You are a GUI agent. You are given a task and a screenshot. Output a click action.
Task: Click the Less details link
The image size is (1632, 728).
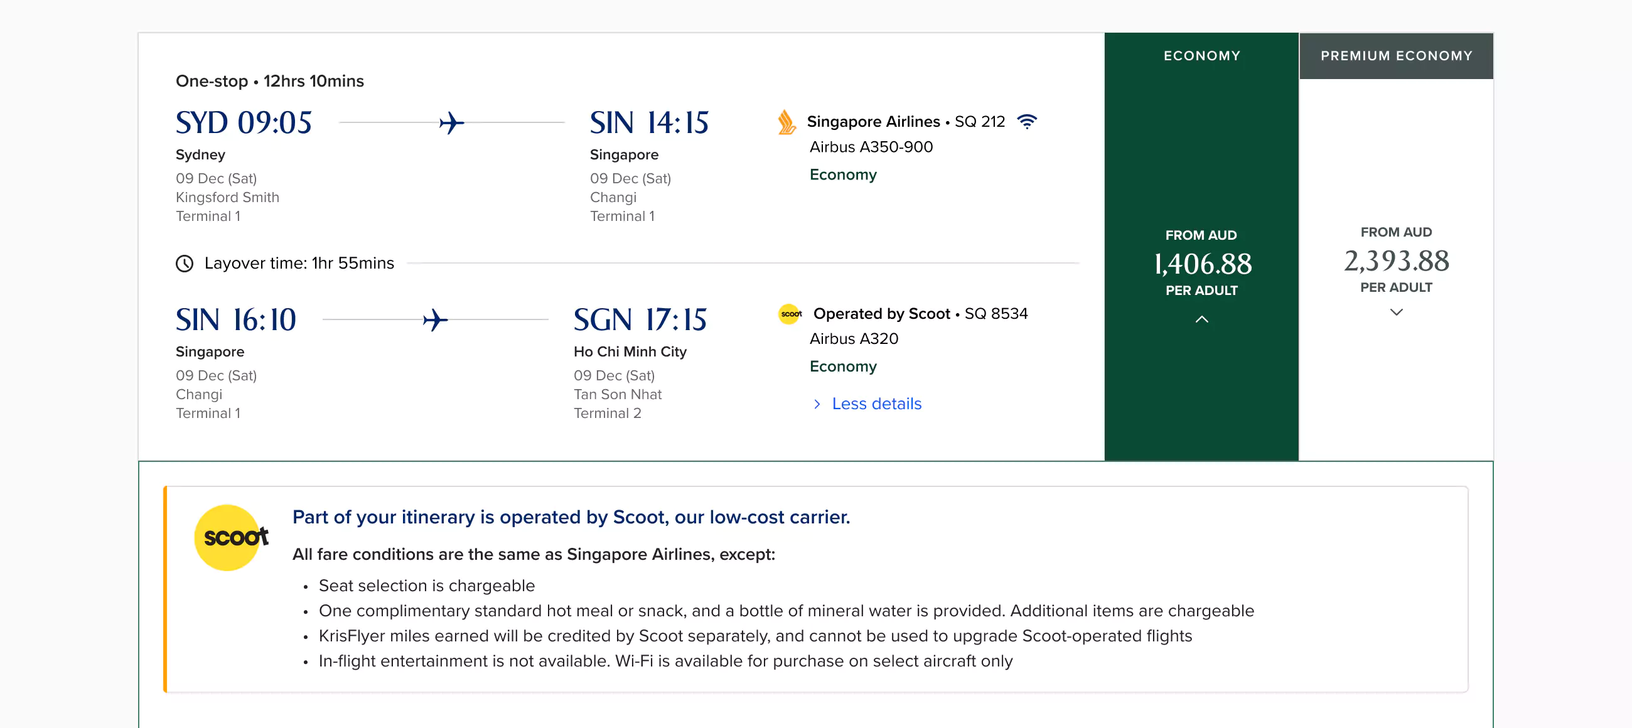[876, 404]
